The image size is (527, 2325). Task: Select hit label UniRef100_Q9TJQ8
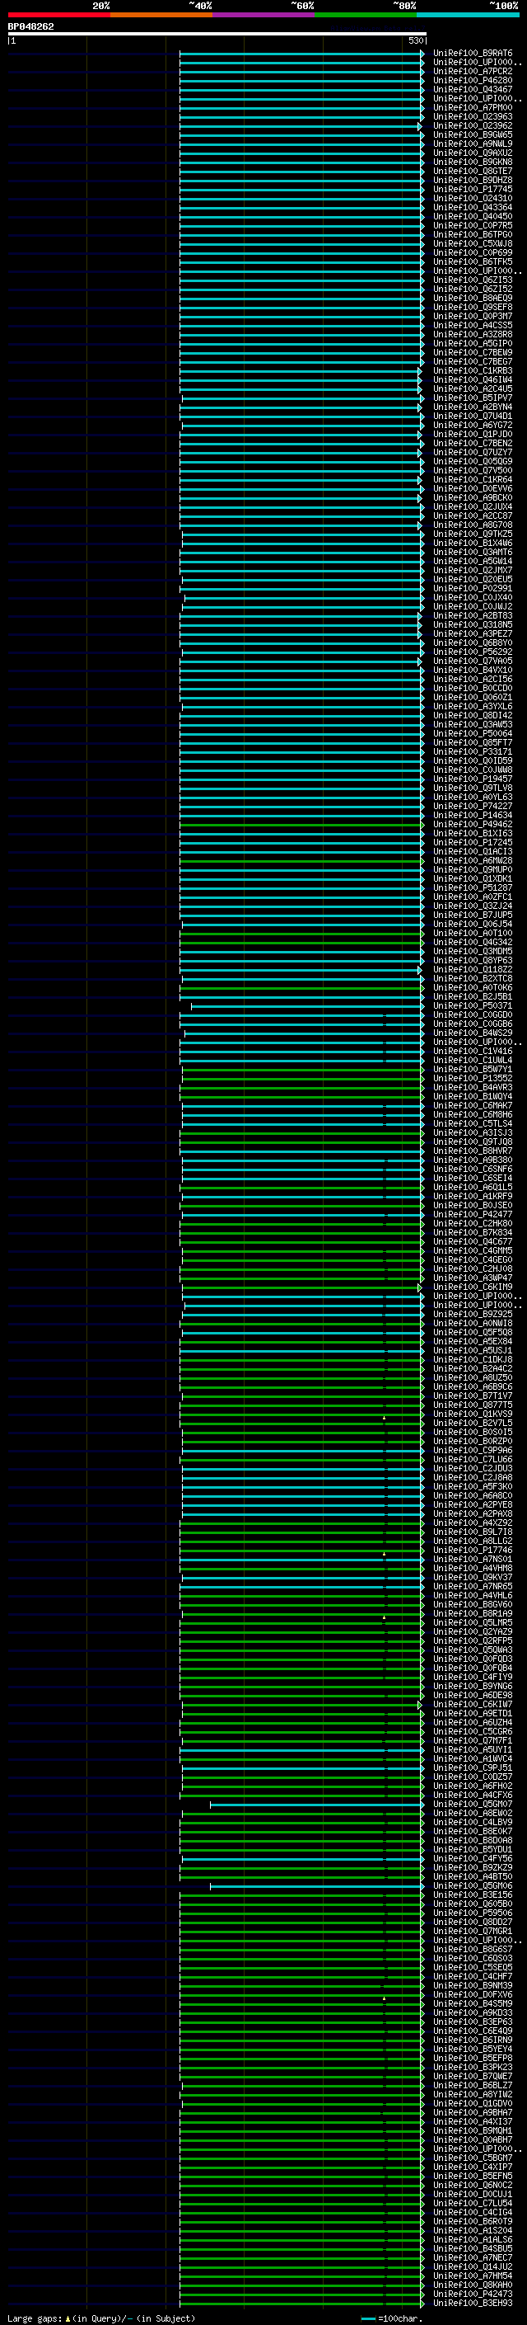473,1141
